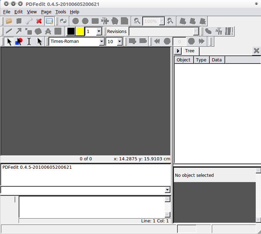The width and height of the screenshot is (261, 234).
Task: Click the 'Line: 1 Col: 1' status text
Action: pos(155,221)
